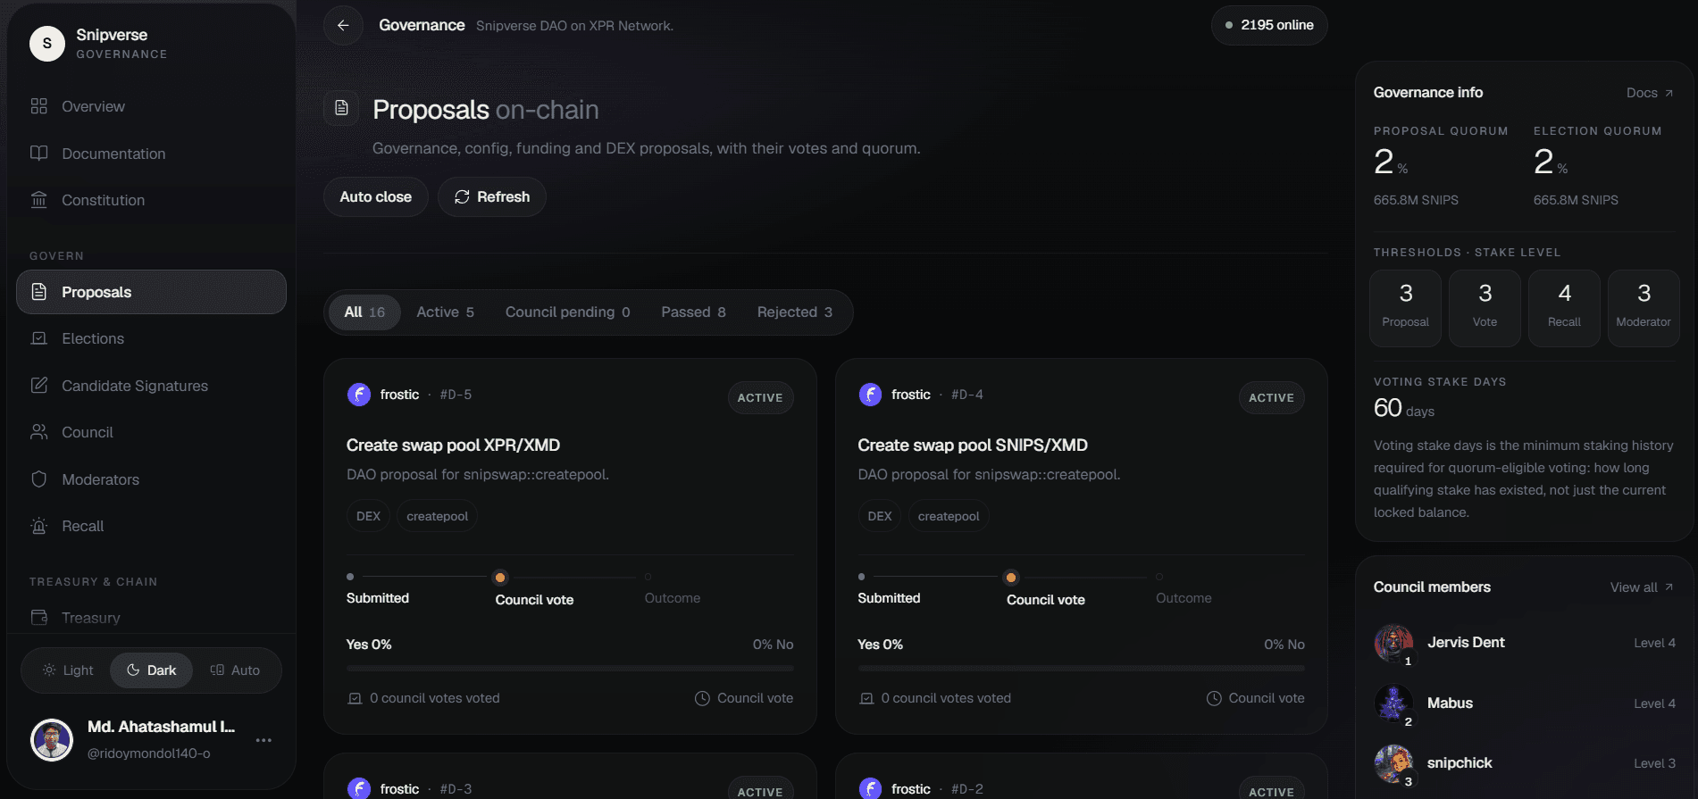Click the back arrow button

point(343,25)
